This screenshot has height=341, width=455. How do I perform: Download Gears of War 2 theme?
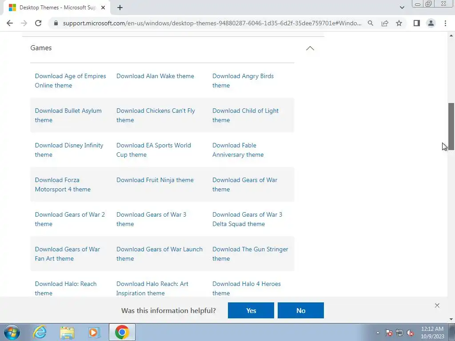point(70,219)
